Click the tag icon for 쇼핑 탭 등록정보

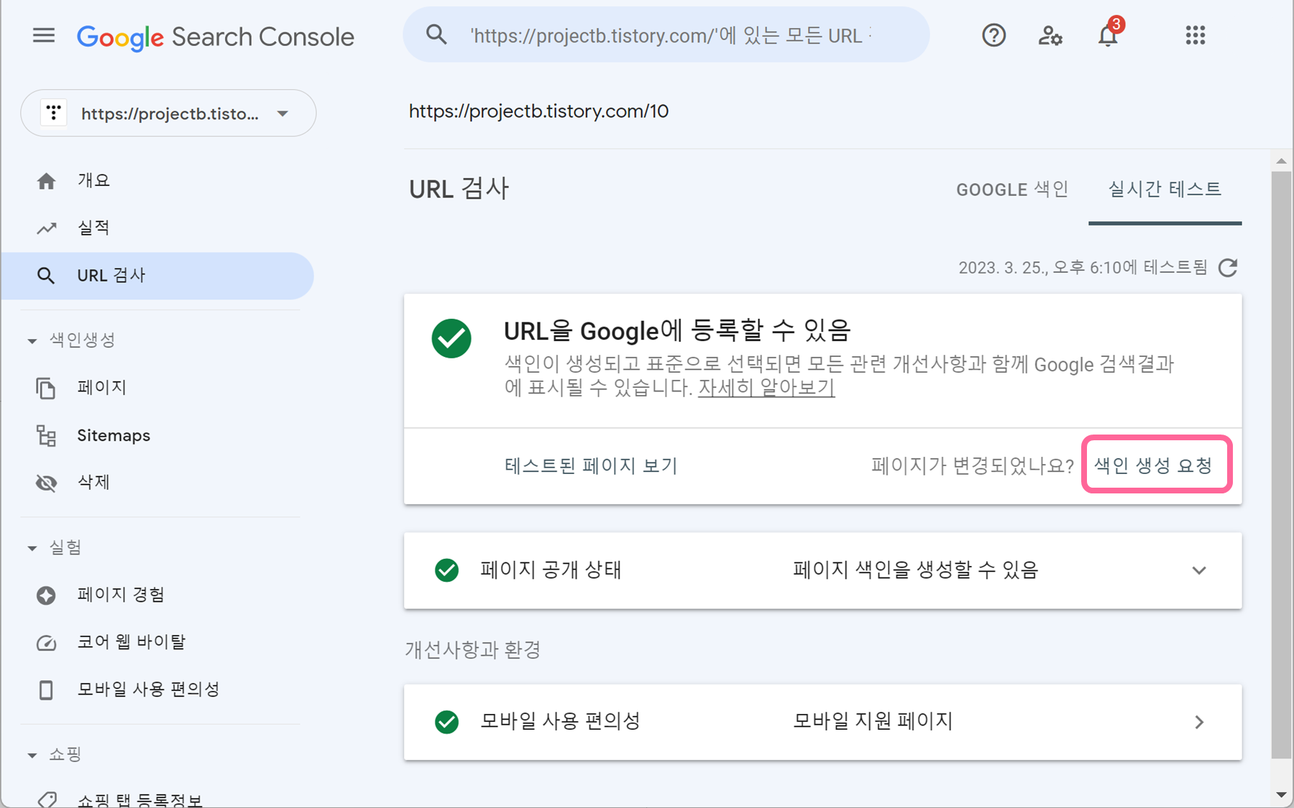[47, 799]
